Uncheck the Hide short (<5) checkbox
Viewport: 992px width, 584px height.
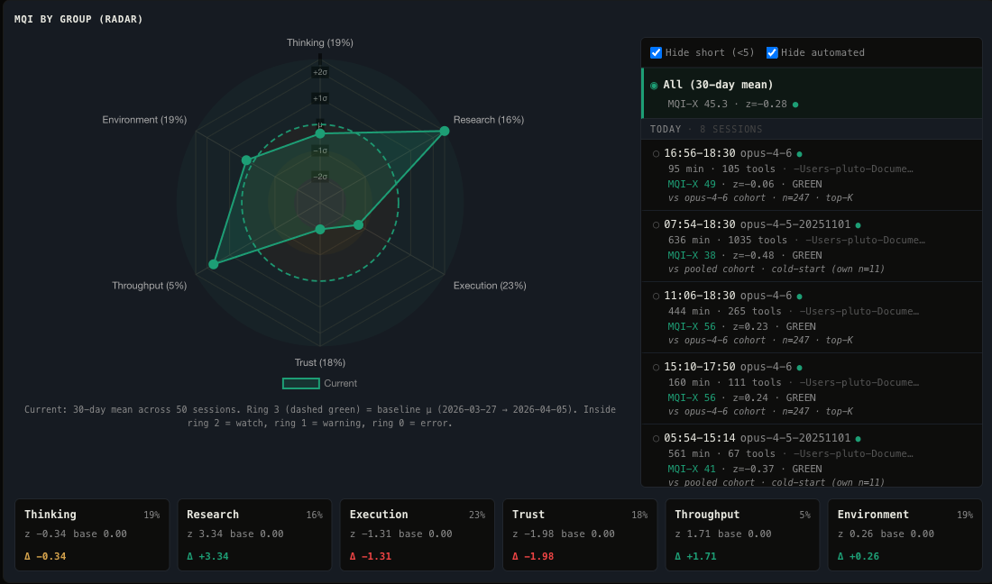656,52
